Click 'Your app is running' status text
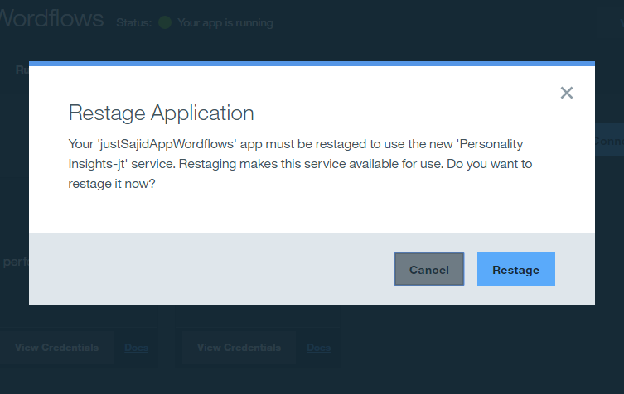Screen dimensions: 624x394 [x=225, y=23]
